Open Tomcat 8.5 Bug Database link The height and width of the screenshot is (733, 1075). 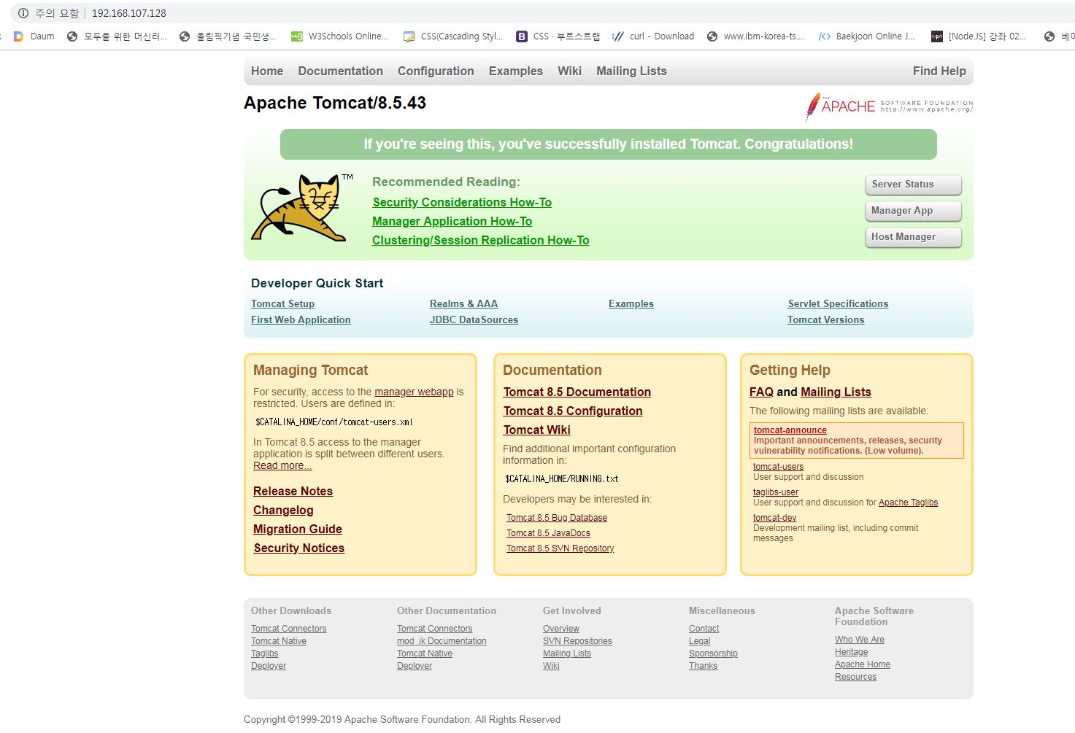(x=557, y=518)
